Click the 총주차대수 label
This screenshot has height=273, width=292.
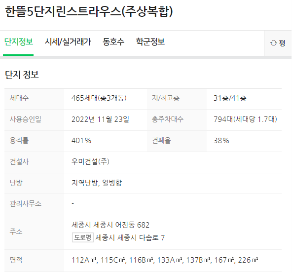(x=168, y=119)
